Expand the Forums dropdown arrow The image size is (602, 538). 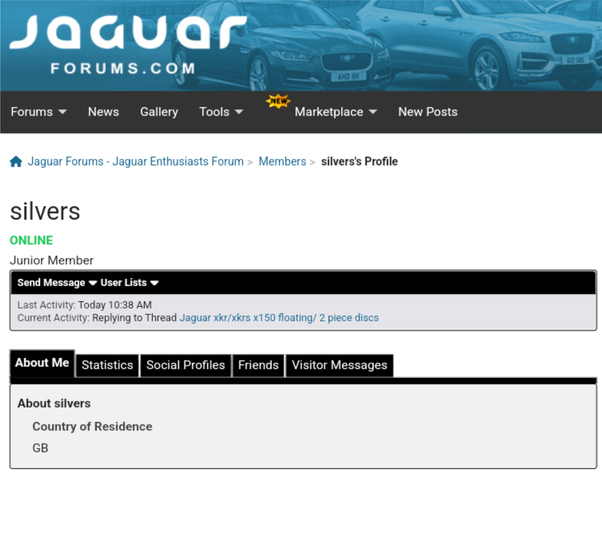pyautogui.click(x=63, y=112)
